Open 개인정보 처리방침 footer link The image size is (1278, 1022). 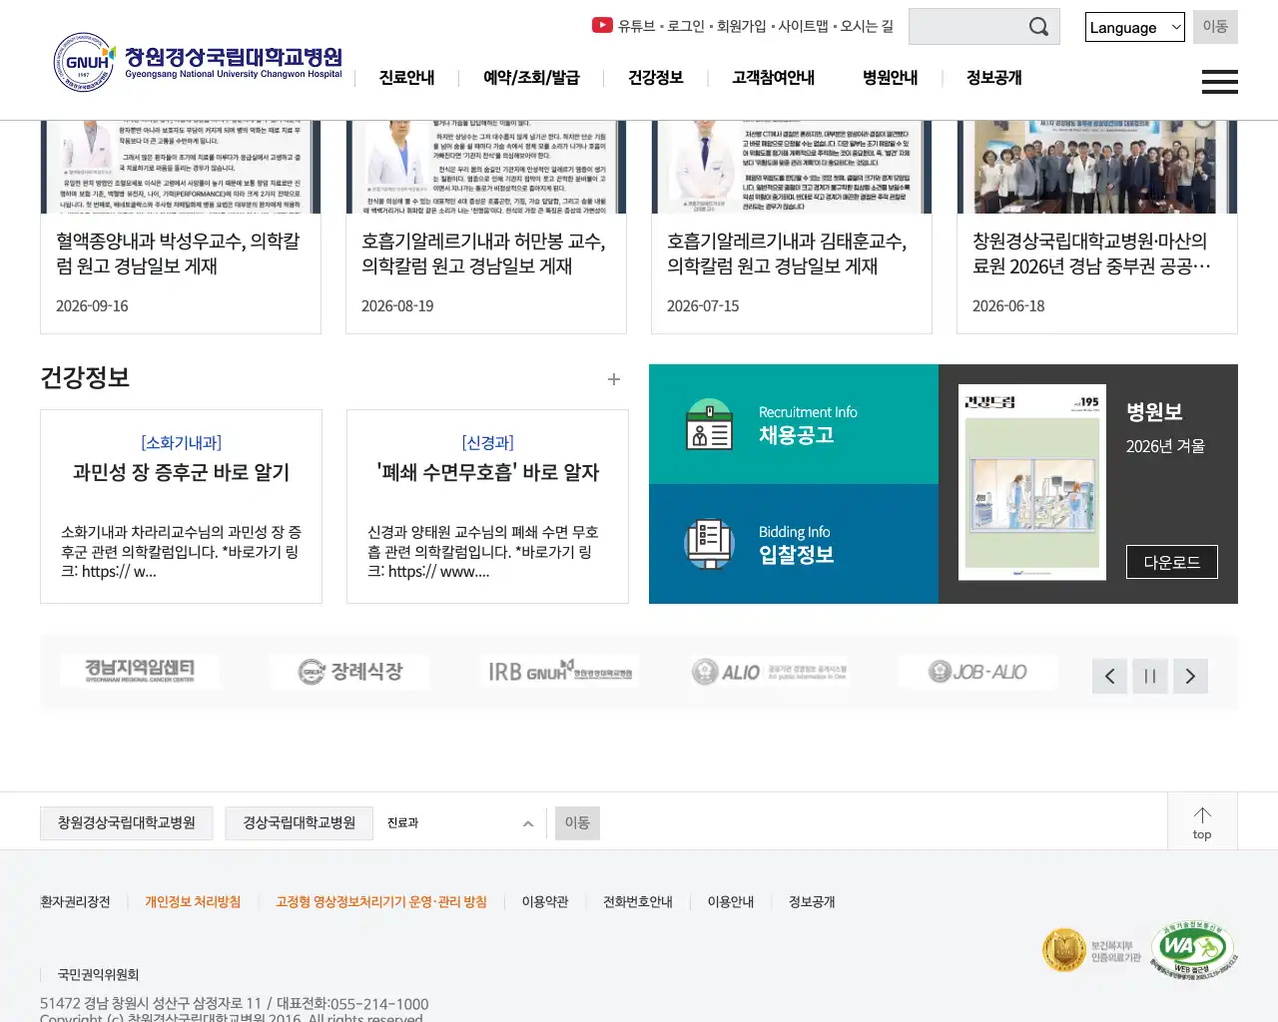pyautogui.click(x=193, y=902)
